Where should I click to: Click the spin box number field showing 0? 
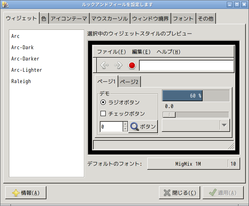(111, 127)
